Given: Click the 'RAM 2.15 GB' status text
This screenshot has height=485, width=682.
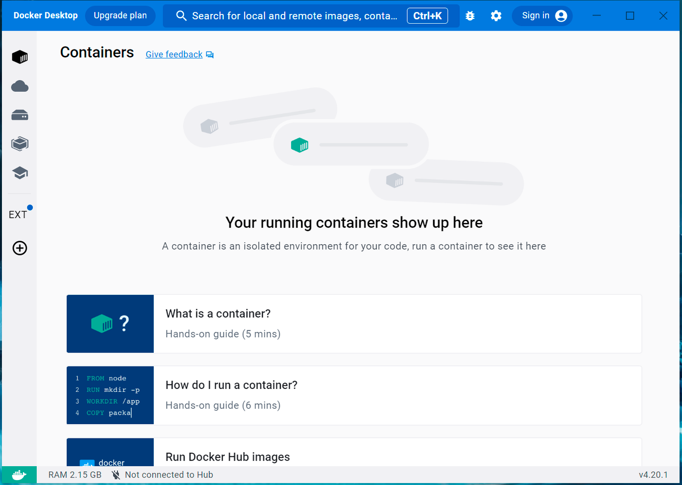Looking at the screenshot, I should [x=75, y=475].
